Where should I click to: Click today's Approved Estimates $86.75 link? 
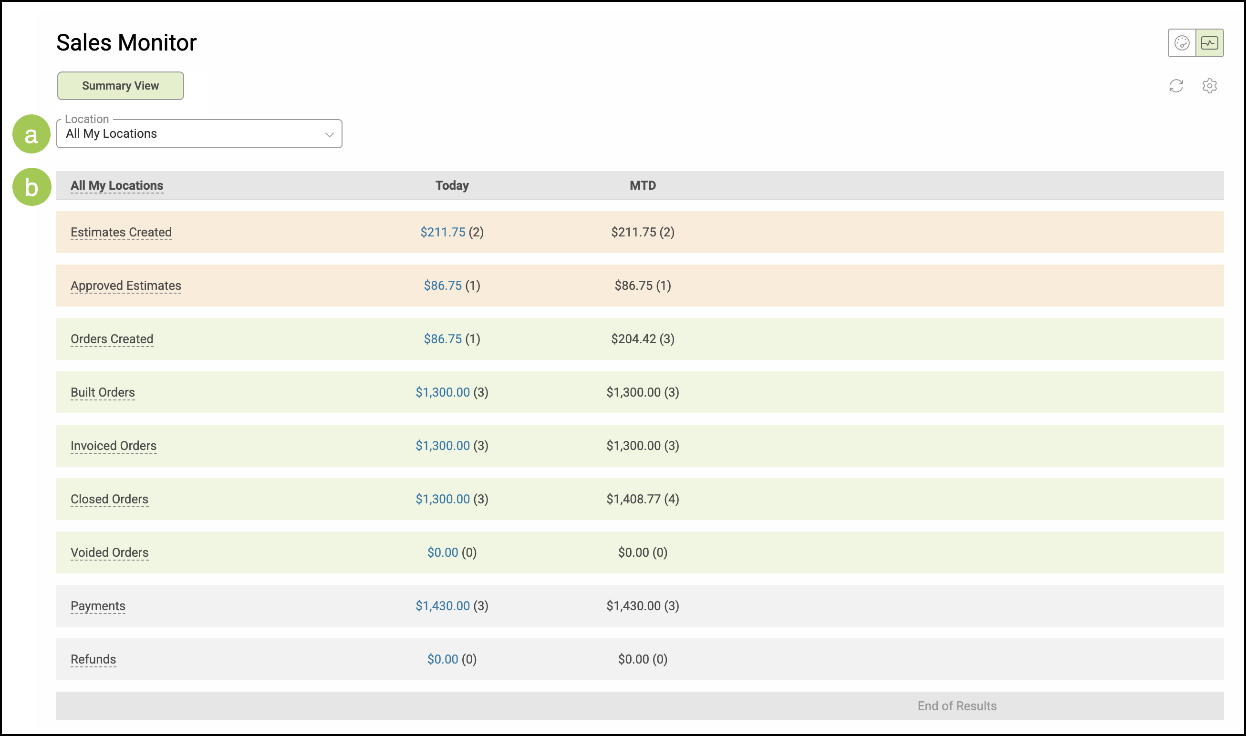pyautogui.click(x=443, y=286)
